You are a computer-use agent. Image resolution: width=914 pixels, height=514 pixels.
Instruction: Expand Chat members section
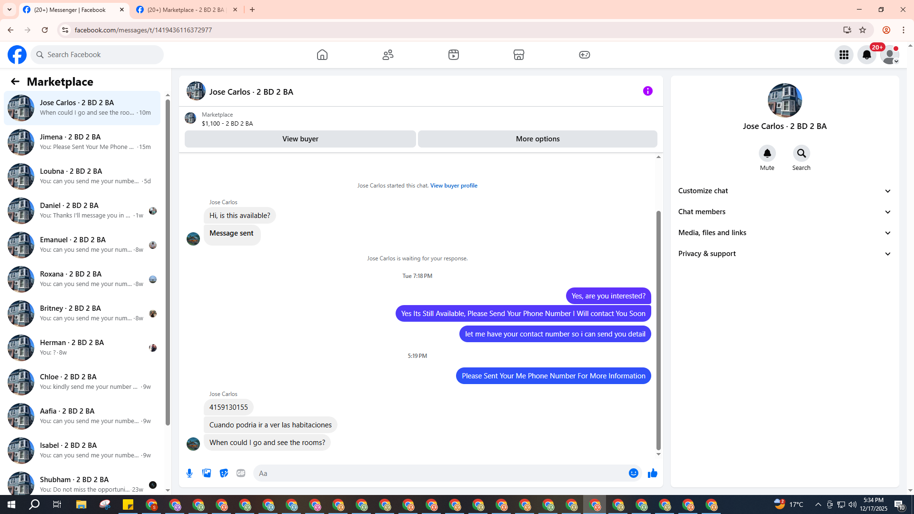point(785,212)
